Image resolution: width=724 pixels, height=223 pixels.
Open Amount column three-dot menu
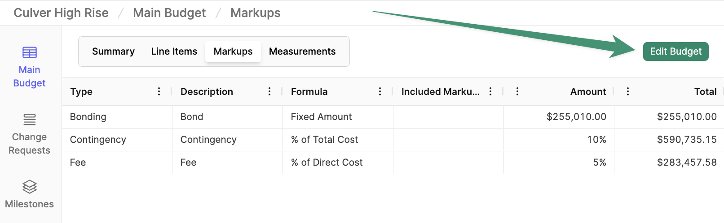517,91
